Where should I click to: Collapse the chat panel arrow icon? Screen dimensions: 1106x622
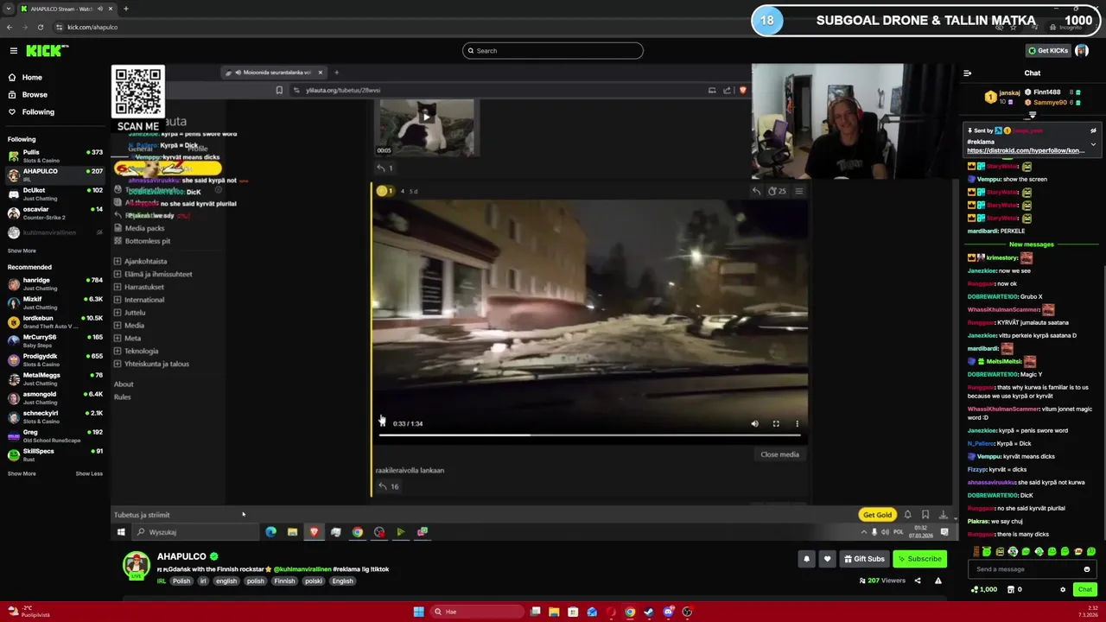pos(967,73)
